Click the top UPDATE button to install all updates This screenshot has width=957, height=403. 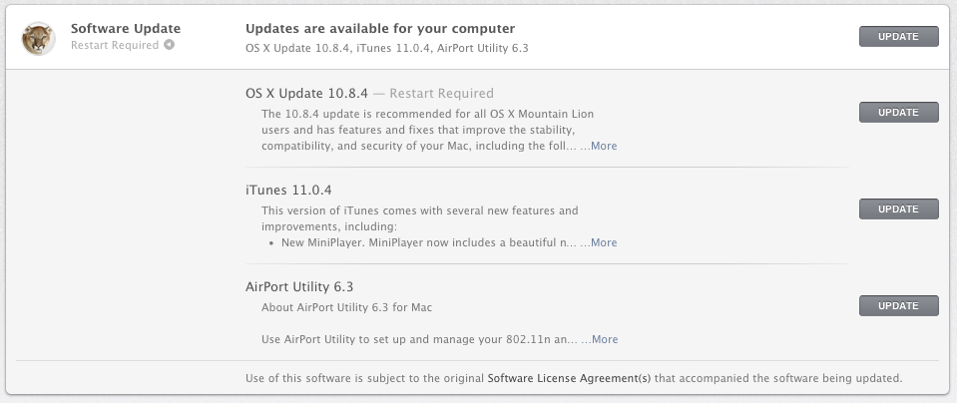click(x=898, y=37)
